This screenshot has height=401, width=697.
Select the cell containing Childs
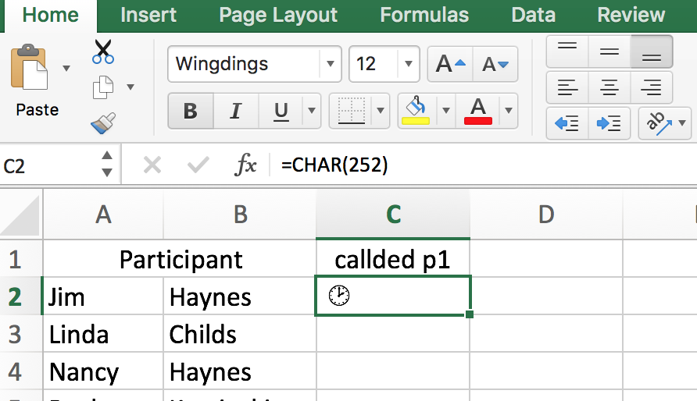pos(240,334)
